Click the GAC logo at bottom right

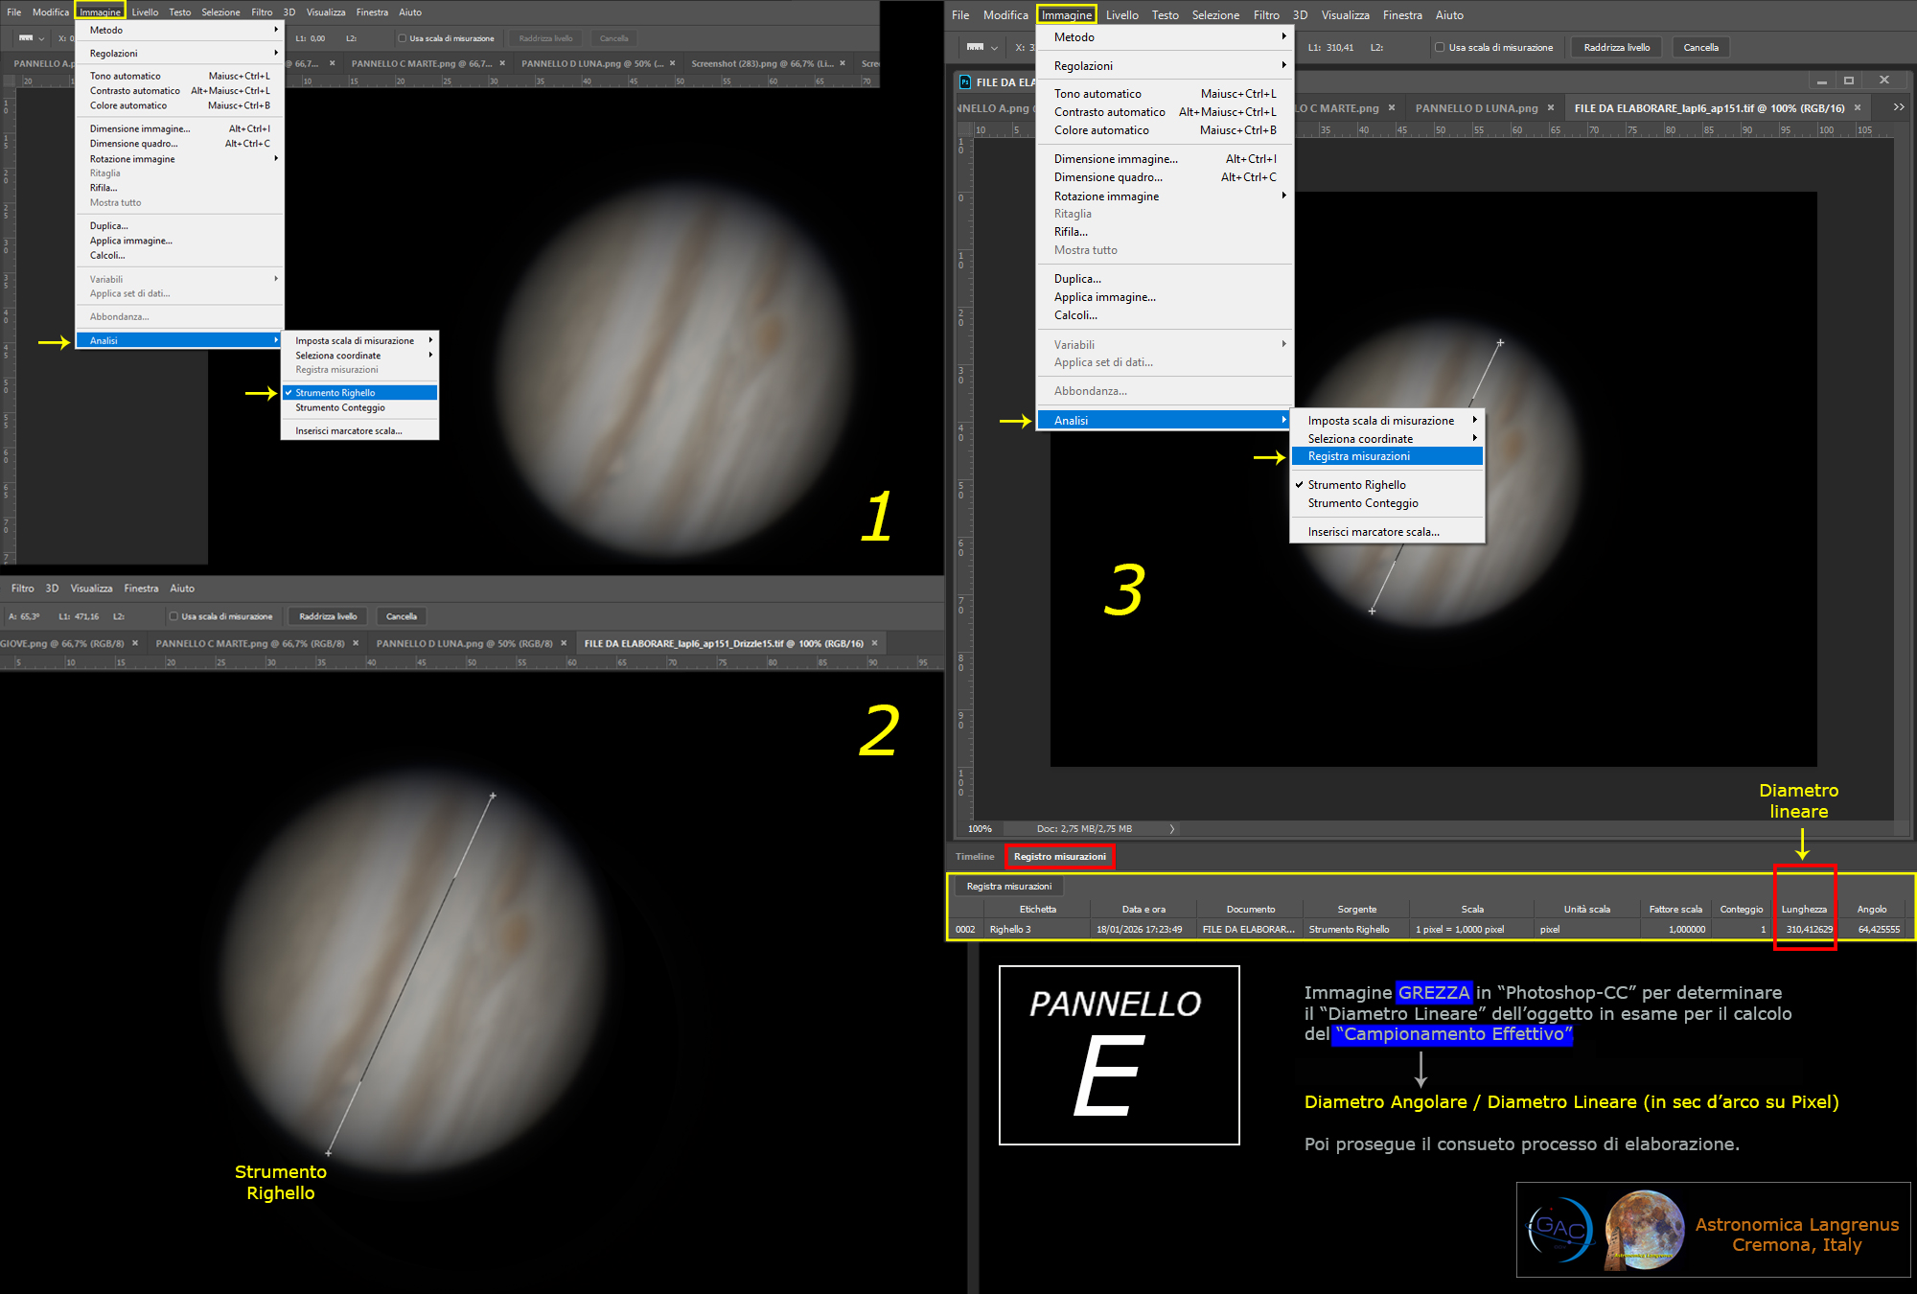coord(1559,1229)
